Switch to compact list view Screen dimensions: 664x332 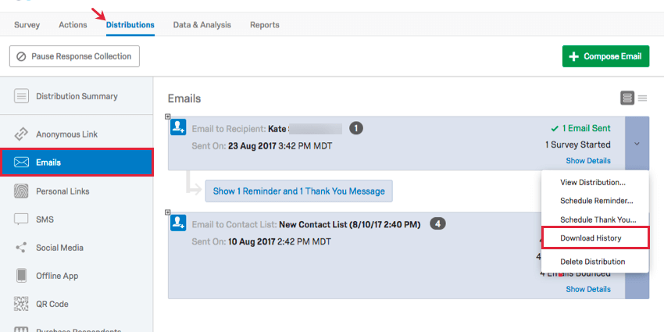tap(643, 98)
